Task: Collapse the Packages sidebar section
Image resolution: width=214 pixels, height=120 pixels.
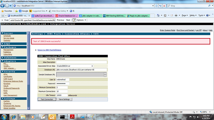Action: (x=14, y=47)
